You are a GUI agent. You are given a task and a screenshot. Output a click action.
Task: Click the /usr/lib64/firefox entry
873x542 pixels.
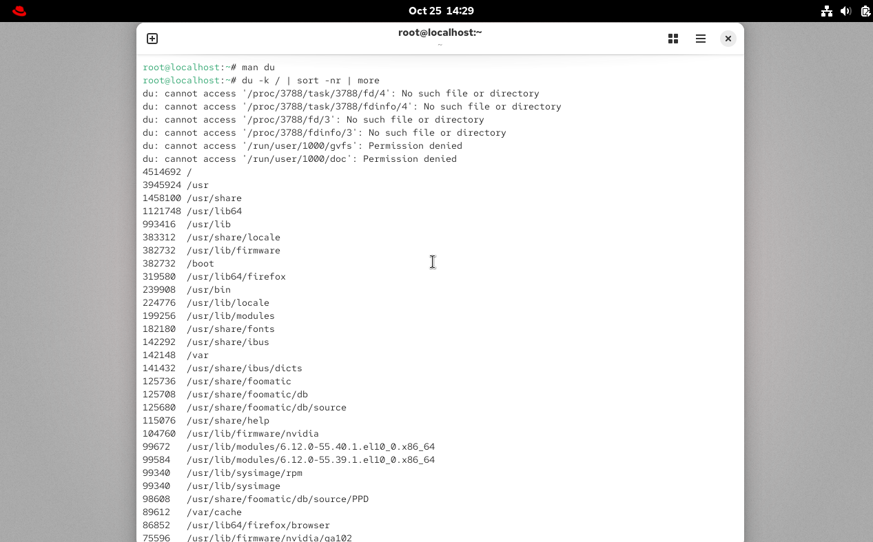pos(236,277)
